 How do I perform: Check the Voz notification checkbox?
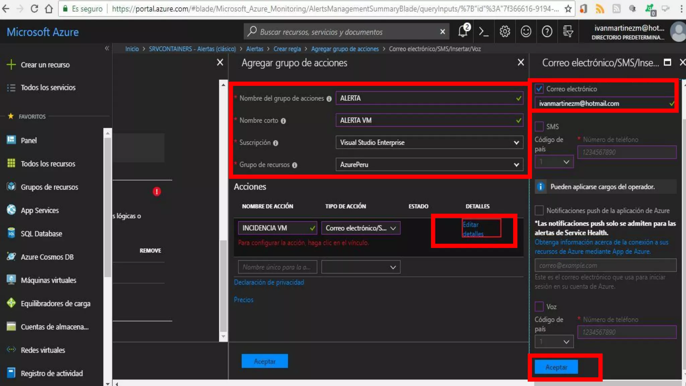tap(539, 307)
